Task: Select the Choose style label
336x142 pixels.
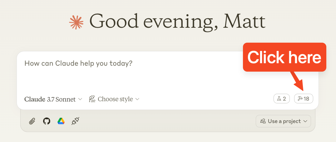Action: (x=115, y=99)
